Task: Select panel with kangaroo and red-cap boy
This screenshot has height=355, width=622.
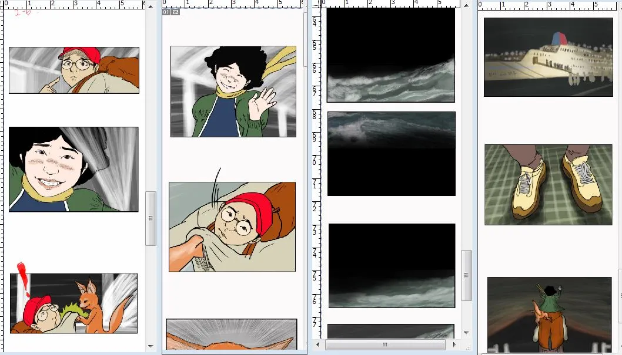Action: 74,303
